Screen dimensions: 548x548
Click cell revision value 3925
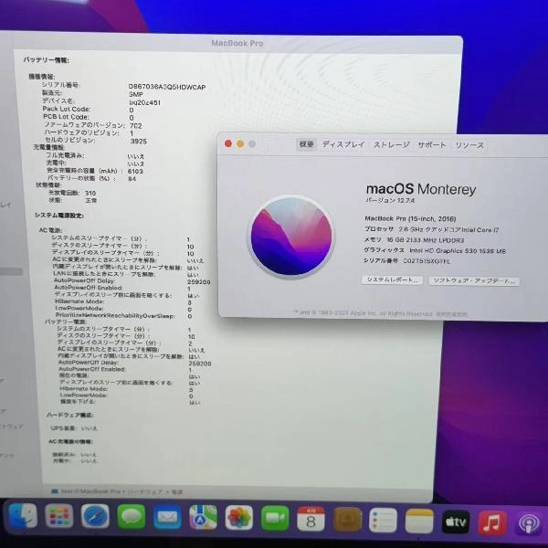[139, 142]
